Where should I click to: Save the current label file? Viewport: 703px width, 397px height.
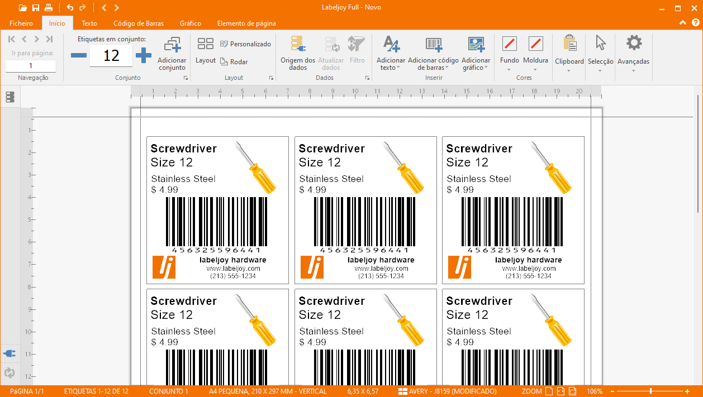[36, 8]
